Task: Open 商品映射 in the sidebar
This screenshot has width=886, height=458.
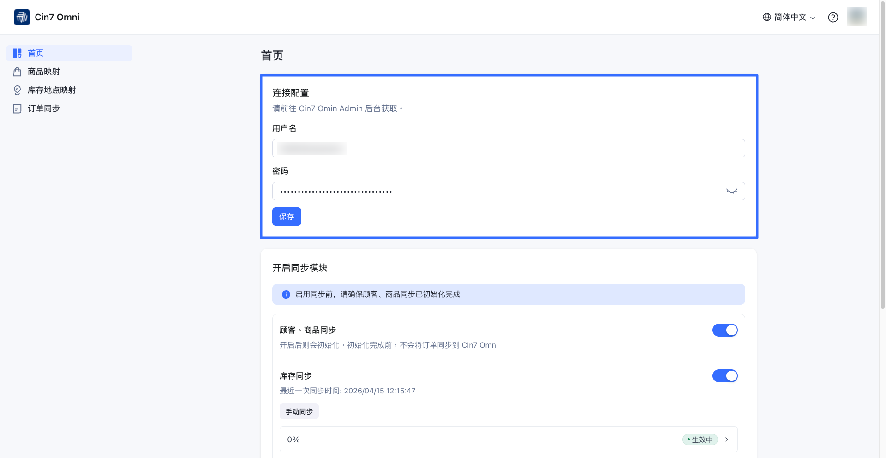Action: click(69, 72)
